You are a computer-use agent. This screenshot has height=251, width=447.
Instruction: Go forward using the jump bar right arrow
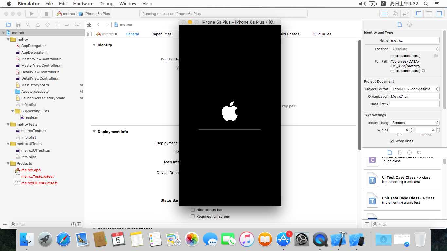[x=107, y=25]
